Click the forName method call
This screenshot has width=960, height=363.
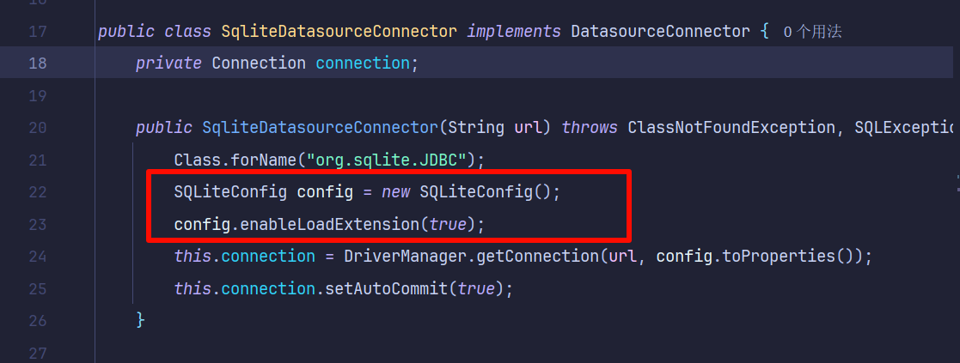(x=263, y=160)
